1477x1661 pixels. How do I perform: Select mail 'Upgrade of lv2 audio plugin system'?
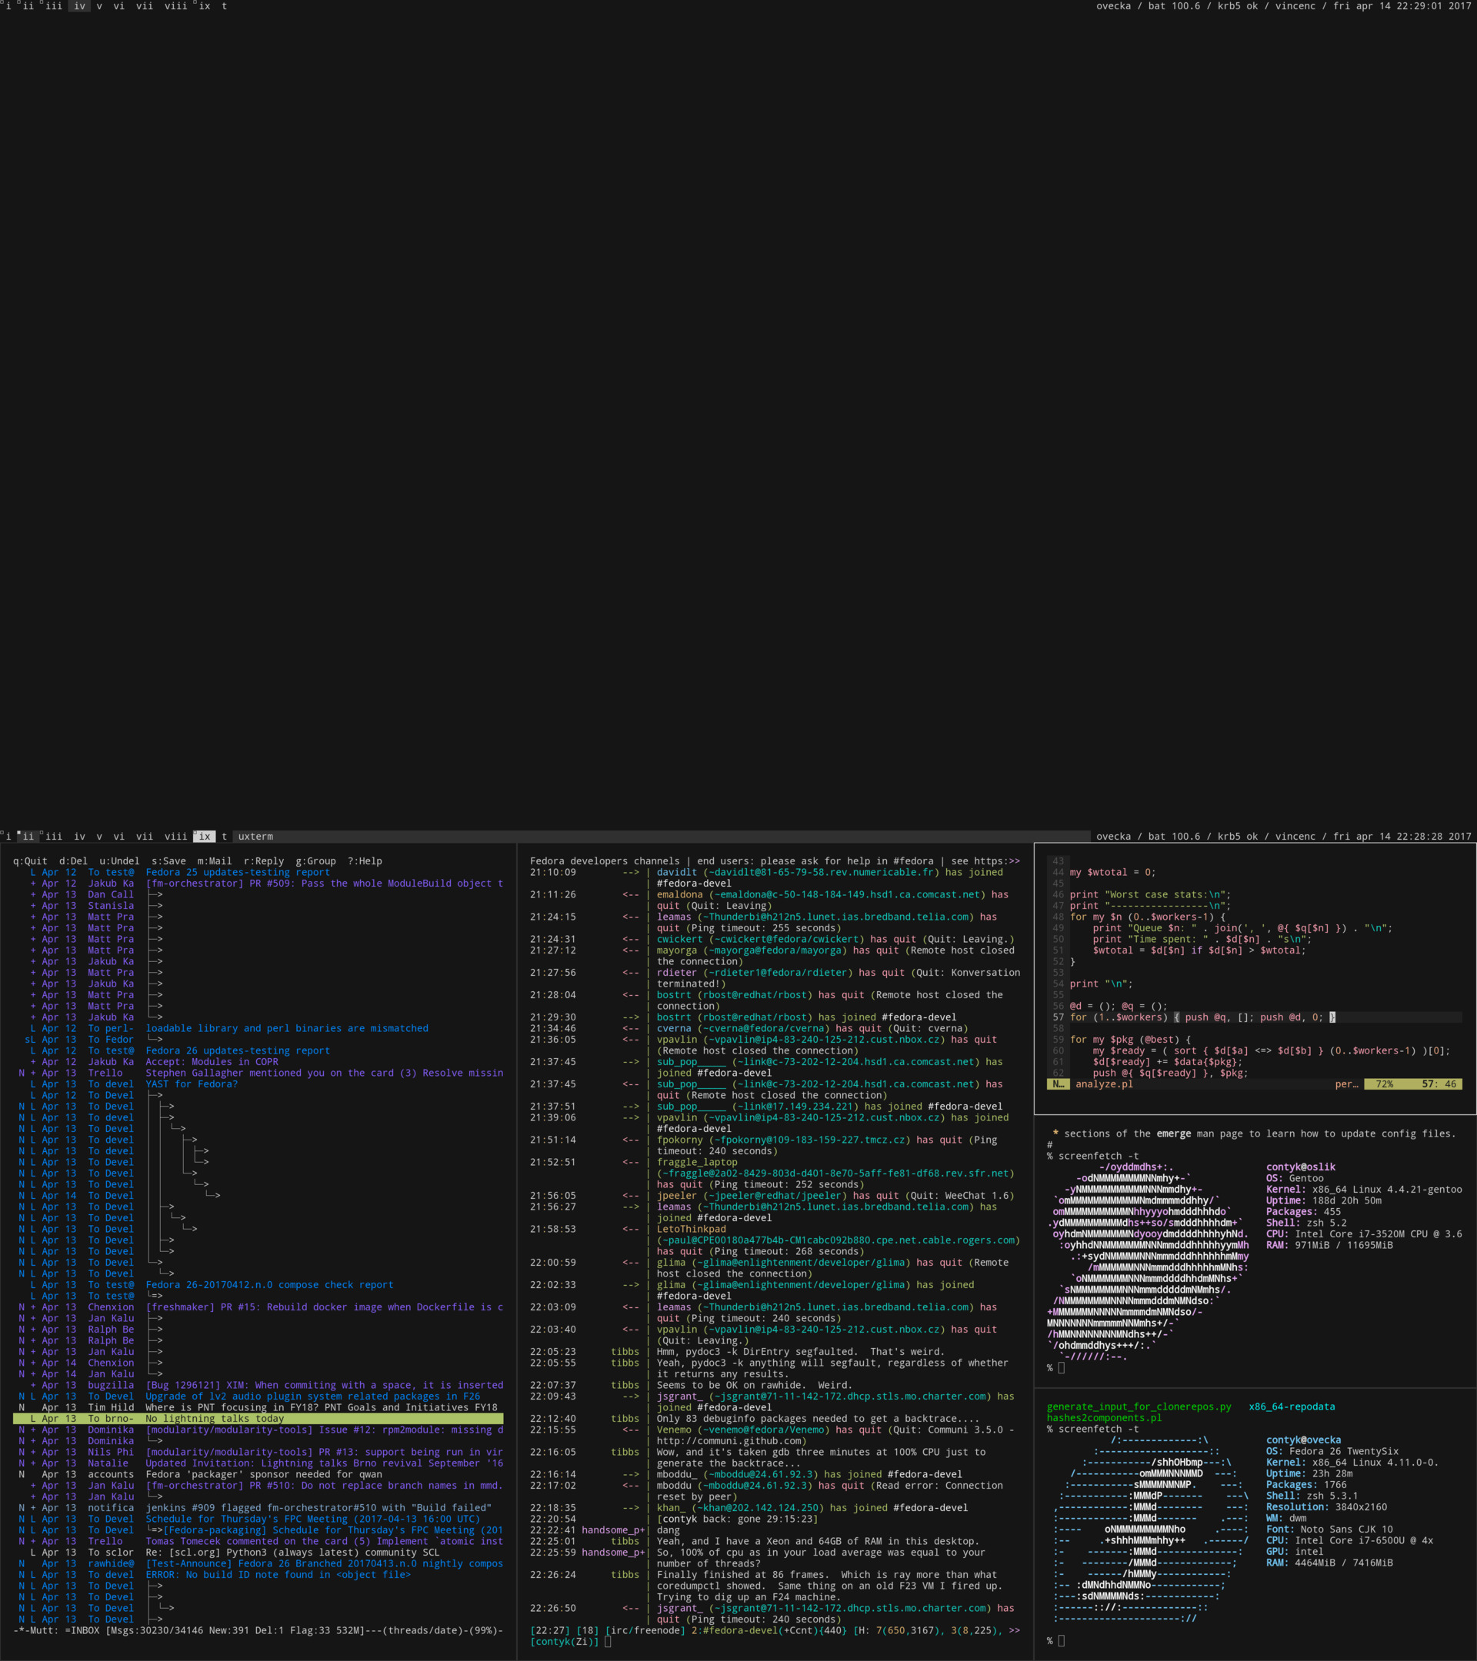coord(258,1396)
